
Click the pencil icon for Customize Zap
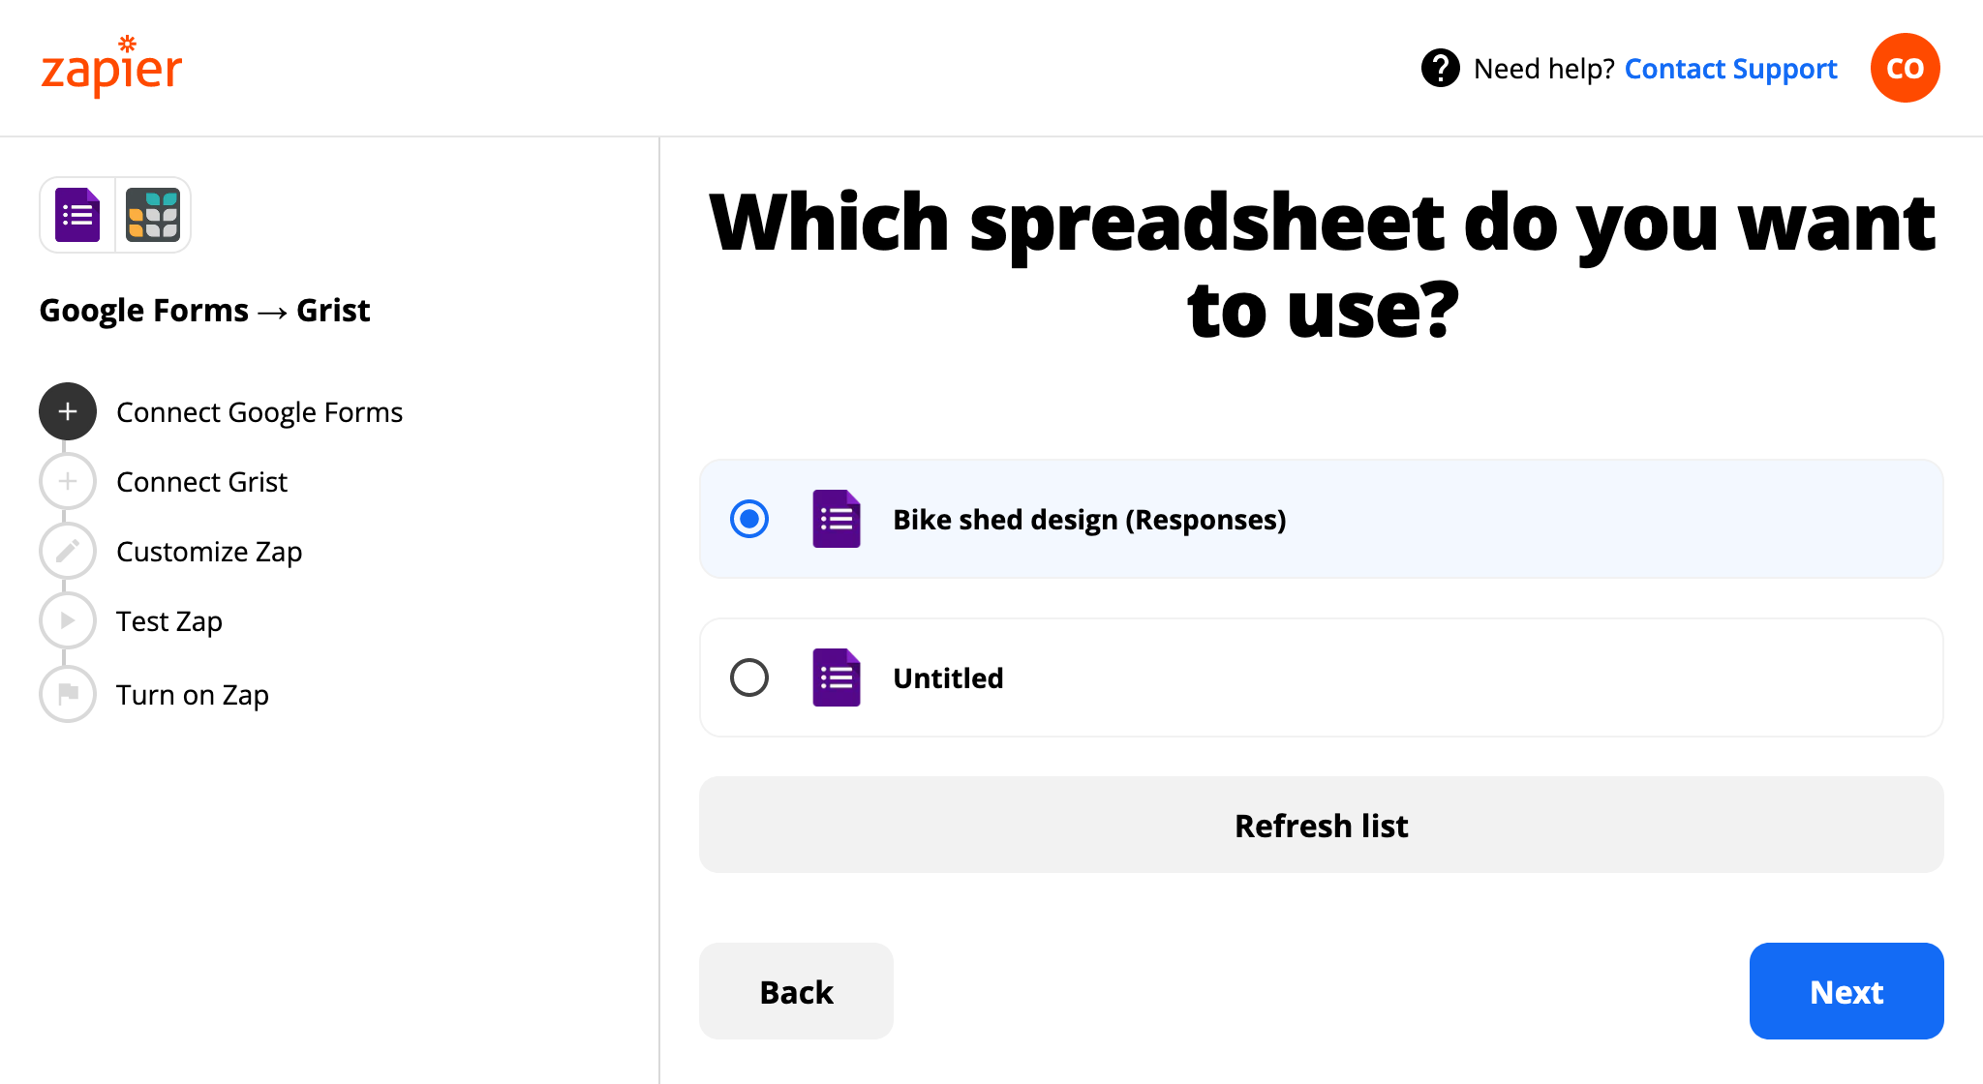[x=68, y=551]
